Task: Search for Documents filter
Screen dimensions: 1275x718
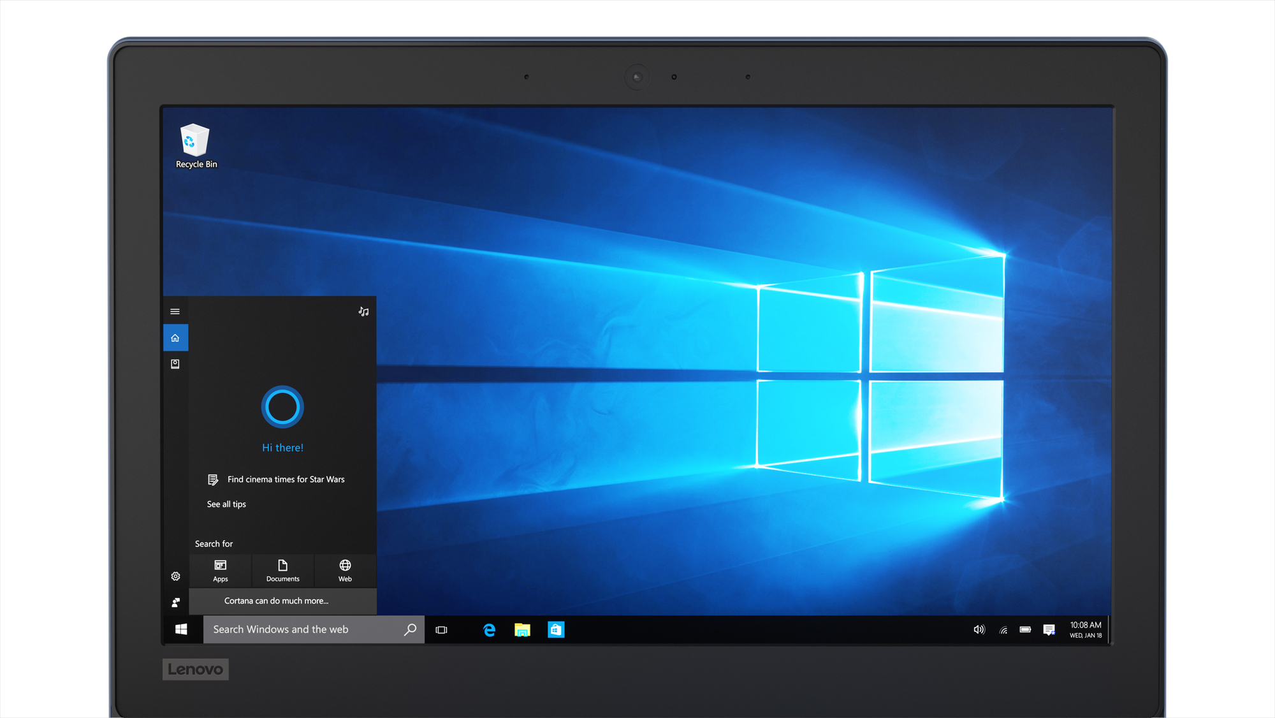Action: [283, 570]
